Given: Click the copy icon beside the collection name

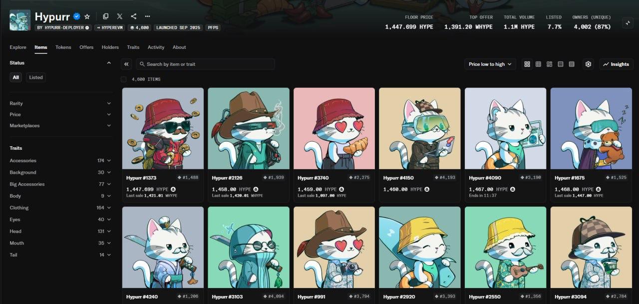Looking at the screenshot, I should tap(105, 16).
